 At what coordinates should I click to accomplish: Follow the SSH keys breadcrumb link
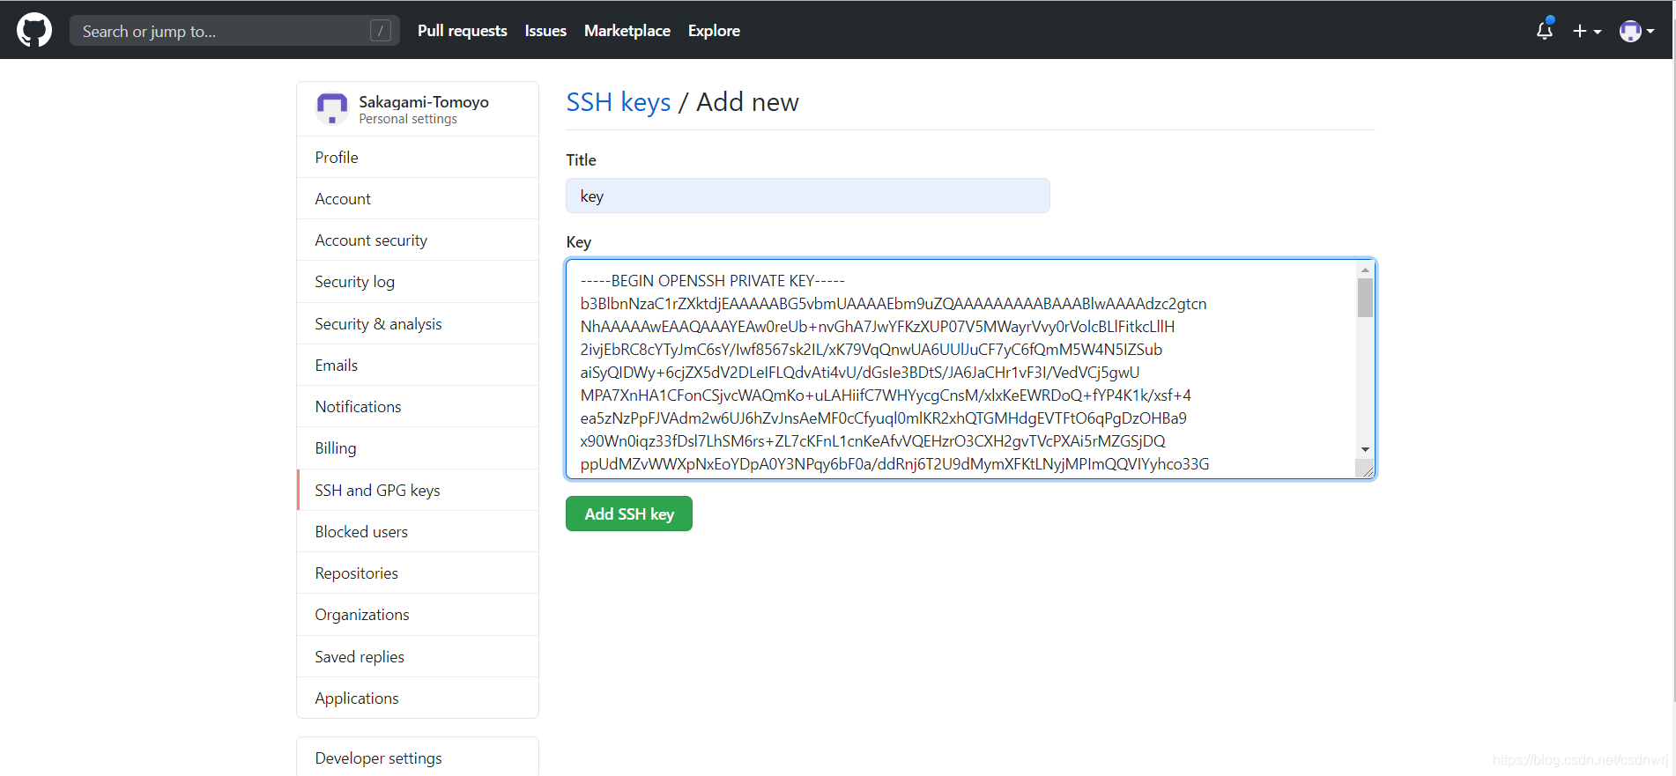pyautogui.click(x=619, y=102)
